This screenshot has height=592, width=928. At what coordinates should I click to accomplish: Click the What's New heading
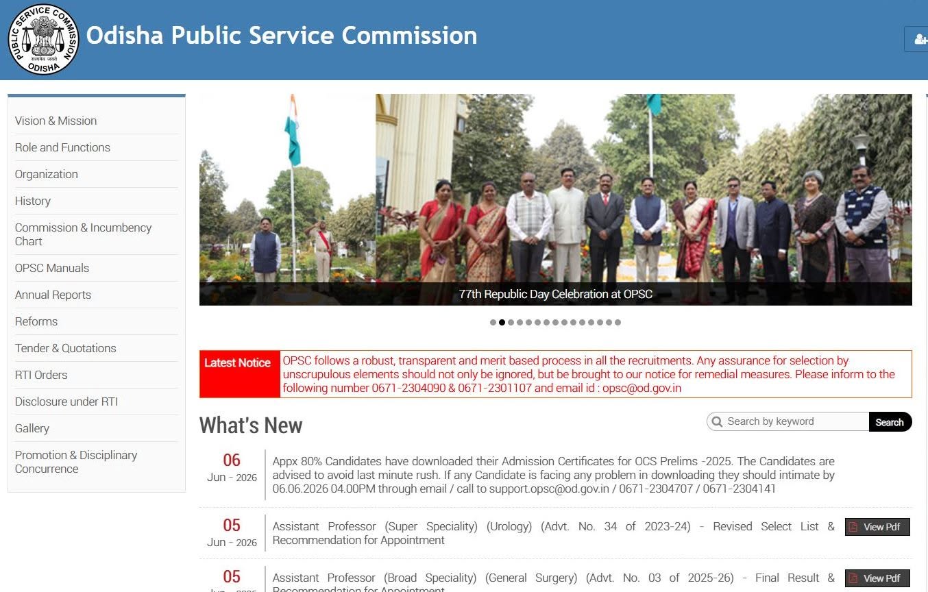click(251, 425)
